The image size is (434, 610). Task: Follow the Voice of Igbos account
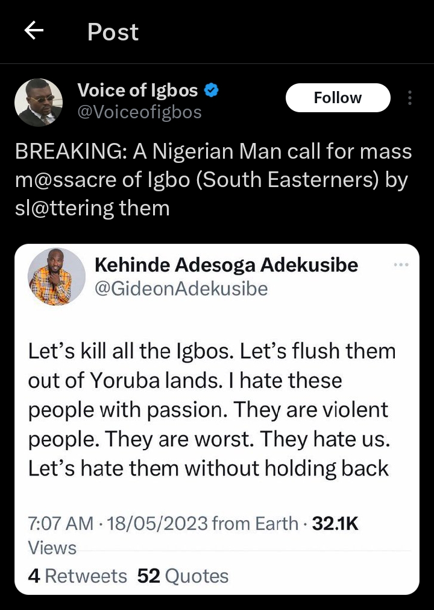click(338, 97)
